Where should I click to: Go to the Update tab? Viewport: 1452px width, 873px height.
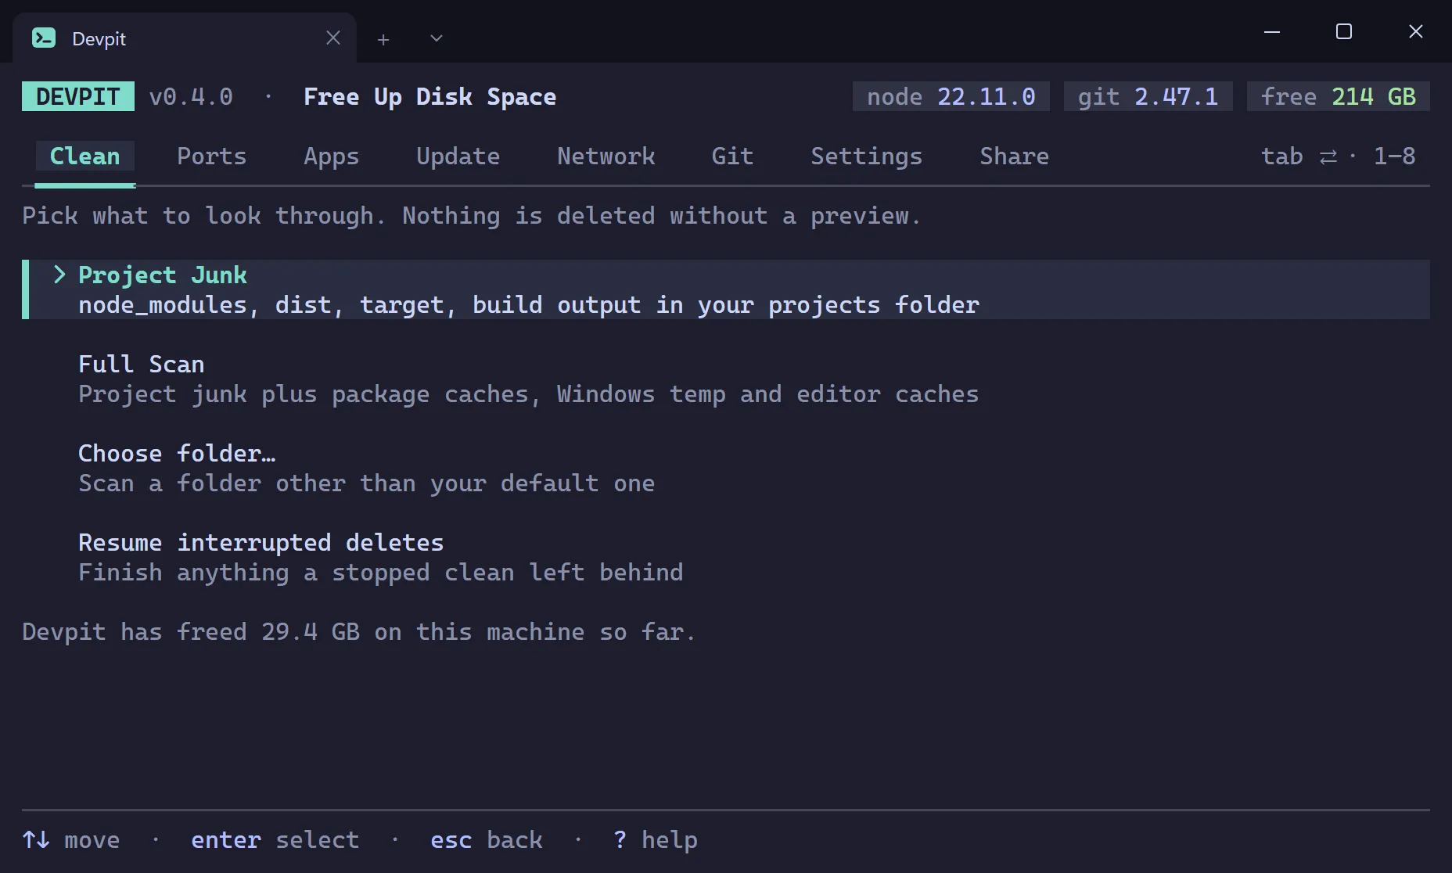(x=458, y=156)
